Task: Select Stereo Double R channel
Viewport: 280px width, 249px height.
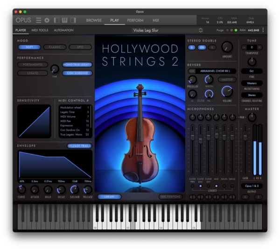Action: coord(212,47)
